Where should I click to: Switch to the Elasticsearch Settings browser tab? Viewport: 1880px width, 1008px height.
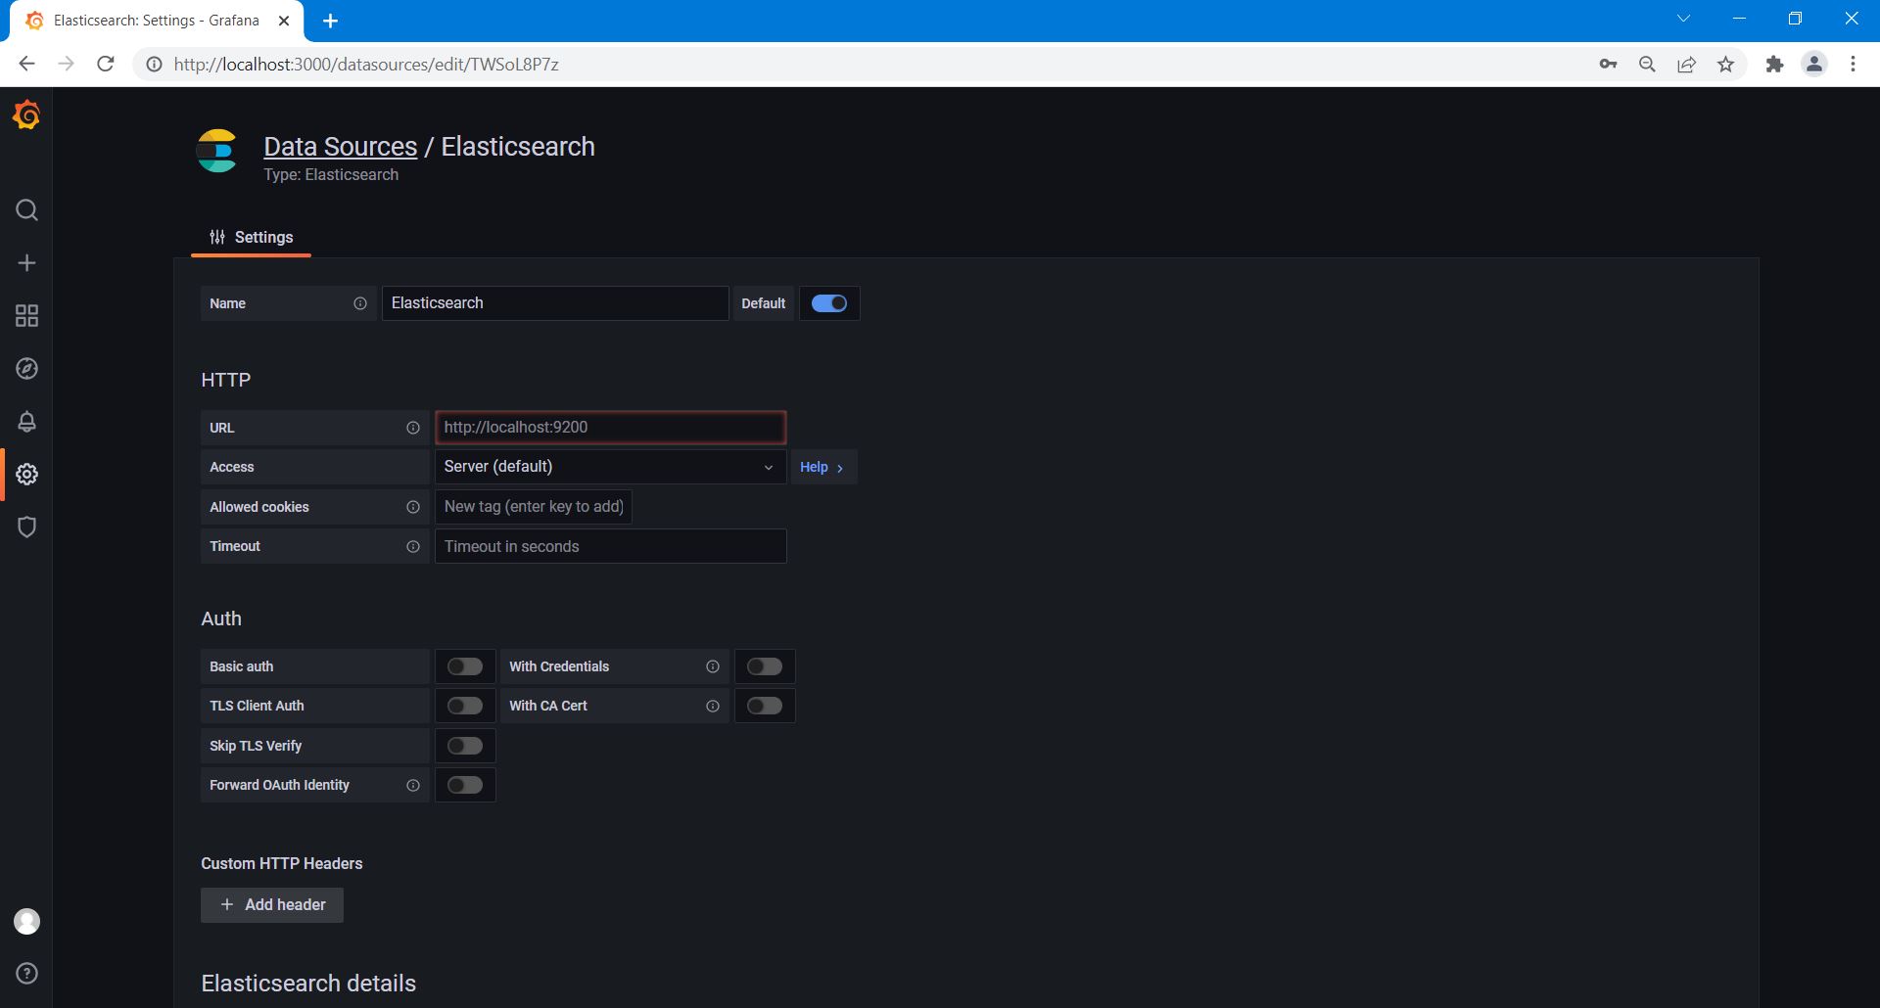tap(157, 21)
